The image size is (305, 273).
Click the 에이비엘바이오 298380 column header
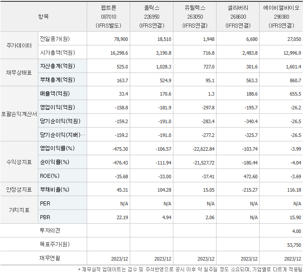(x=281, y=16)
